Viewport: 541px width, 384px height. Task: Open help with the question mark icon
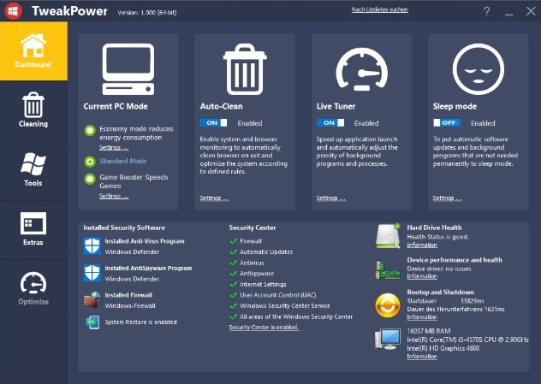pyautogui.click(x=487, y=11)
